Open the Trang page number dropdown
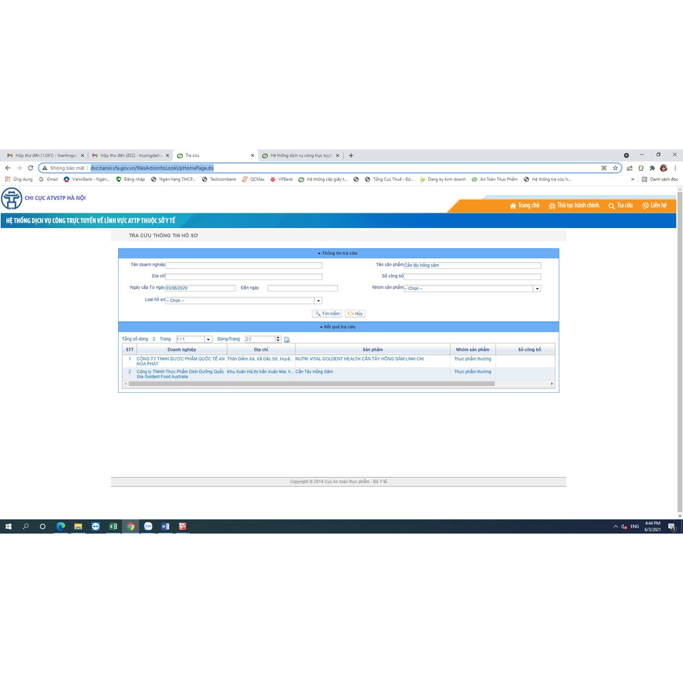 point(208,339)
